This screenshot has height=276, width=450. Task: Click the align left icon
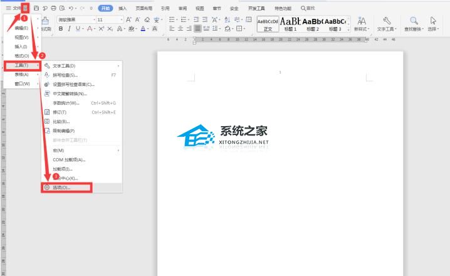point(172,29)
